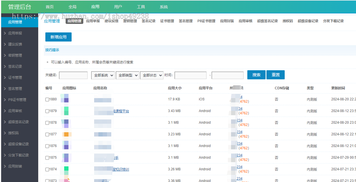Viewport: 356px width, 182px height.
Task: Go to the 应用审核 sub-tab
Action: tap(246, 21)
